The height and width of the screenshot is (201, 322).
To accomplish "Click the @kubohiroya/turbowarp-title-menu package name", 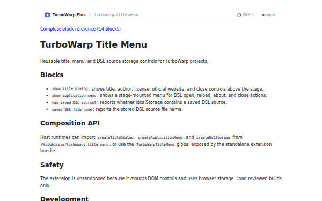I will 75,144.
